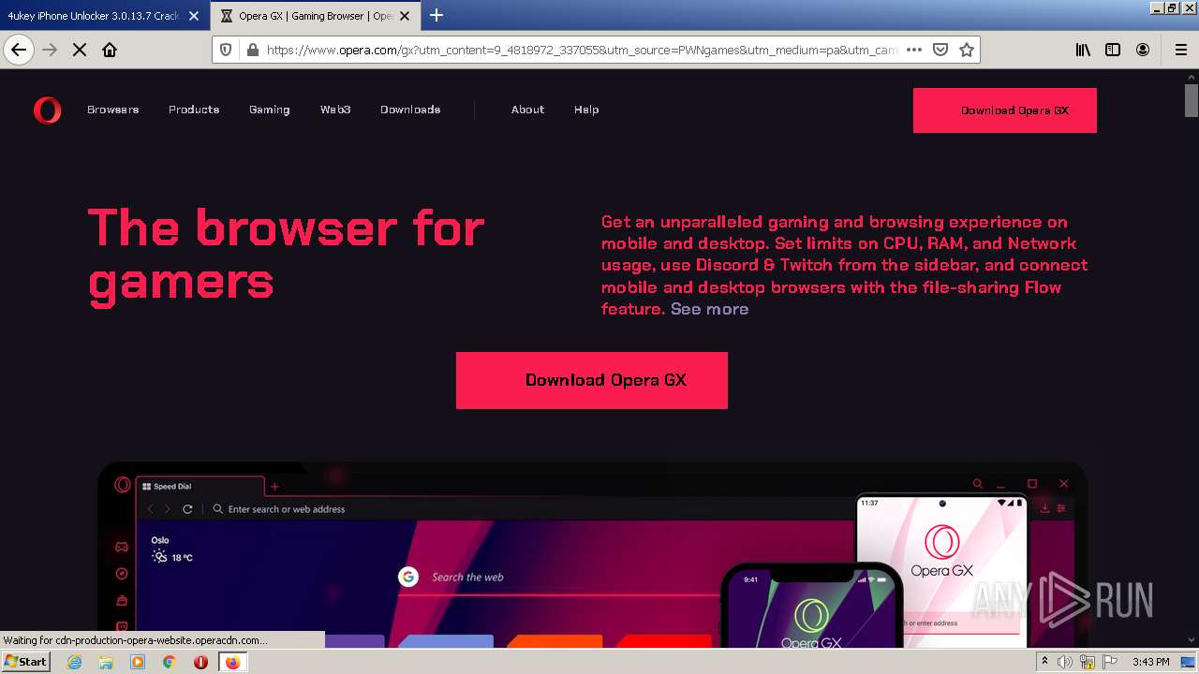Launch Internet Explorer from taskbar
Viewport: 1199px width, 674px height.
coord(75,662)
